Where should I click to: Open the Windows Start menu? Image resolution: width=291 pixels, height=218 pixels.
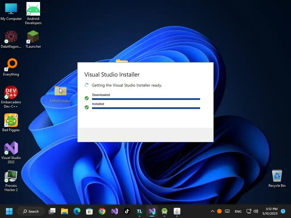9,211
